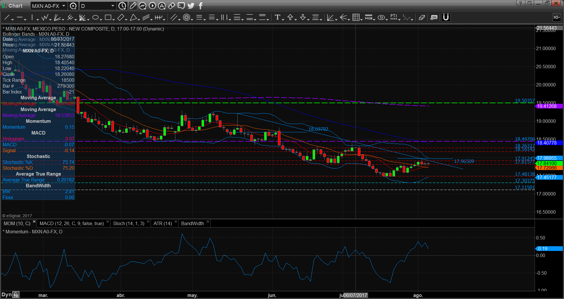Viewport: 564px width, 299px height.
Task: Select the horizontal line tool
Action: point(19,18)
